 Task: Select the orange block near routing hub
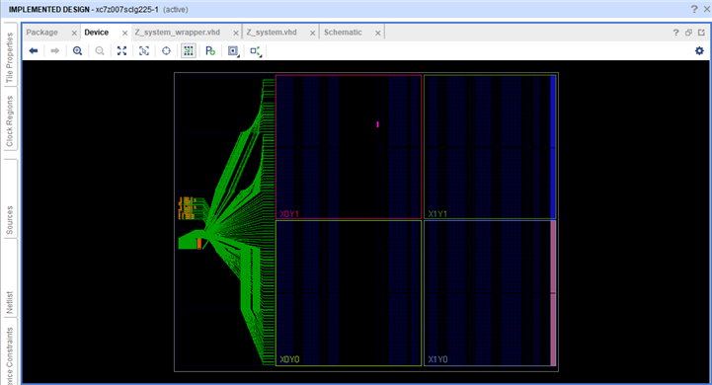click(x=198, y=244)
